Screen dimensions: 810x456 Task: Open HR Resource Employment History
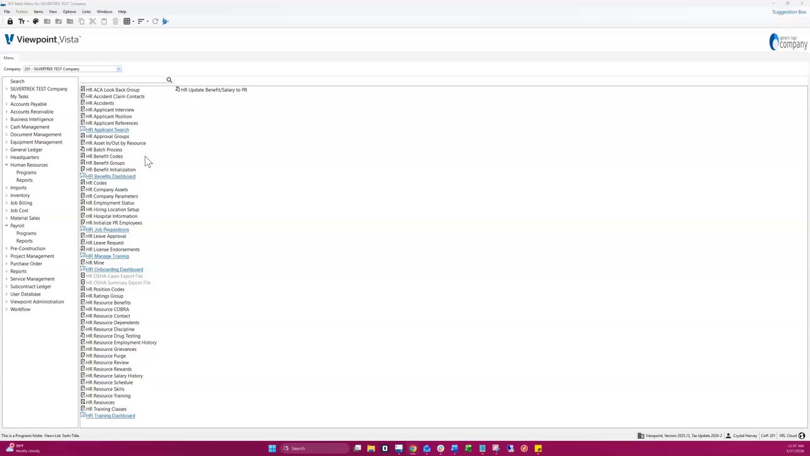pos(121,343)
